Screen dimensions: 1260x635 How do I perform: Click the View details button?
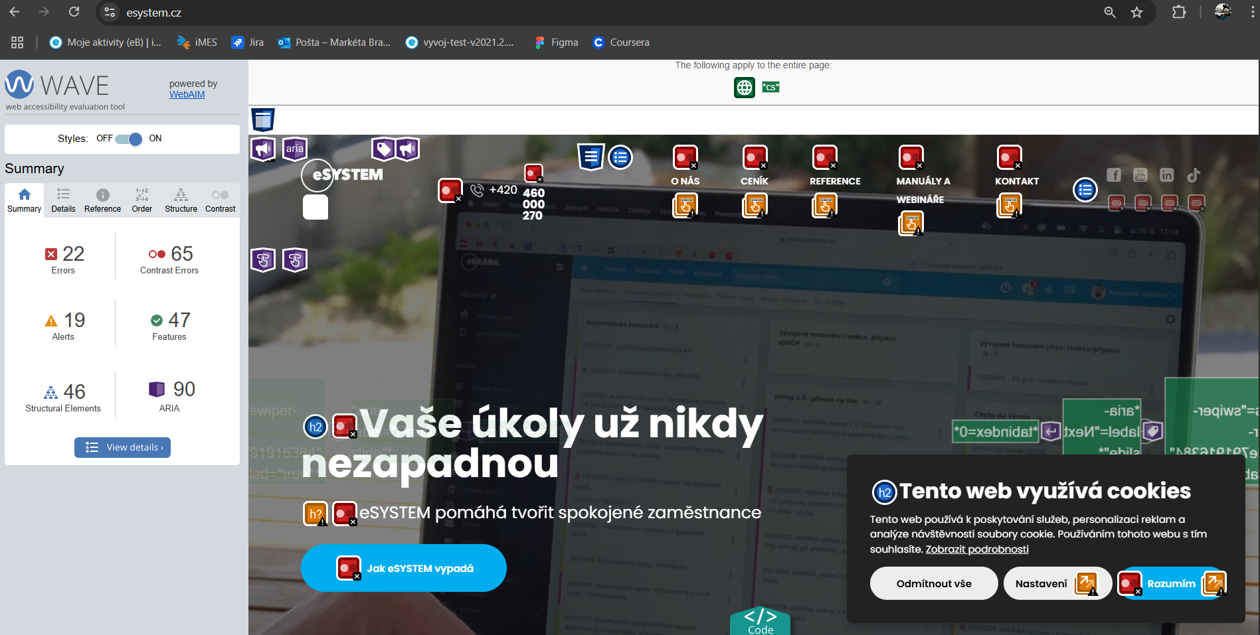pyautogui.click(x=122, y=447)
